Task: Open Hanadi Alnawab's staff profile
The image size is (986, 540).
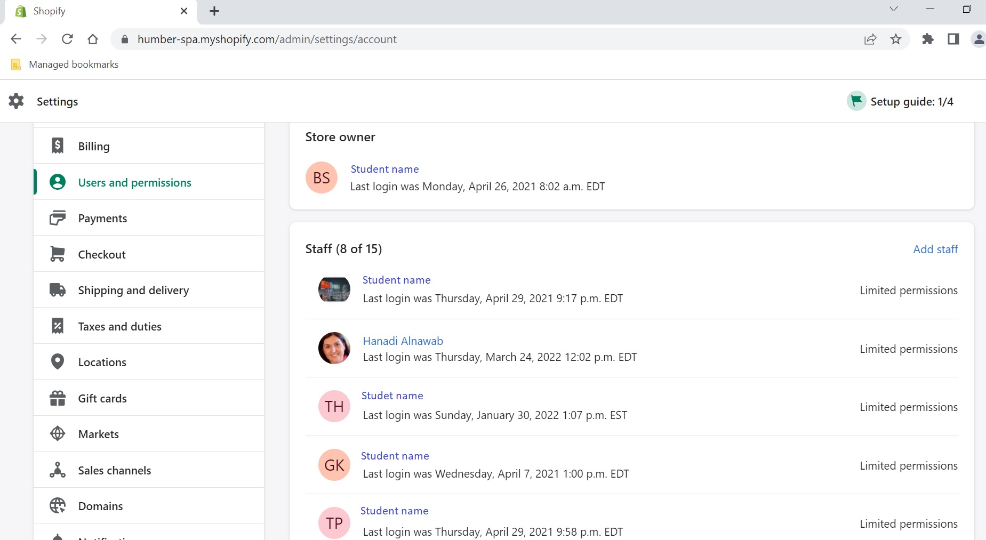Action: tap(403, 341)
